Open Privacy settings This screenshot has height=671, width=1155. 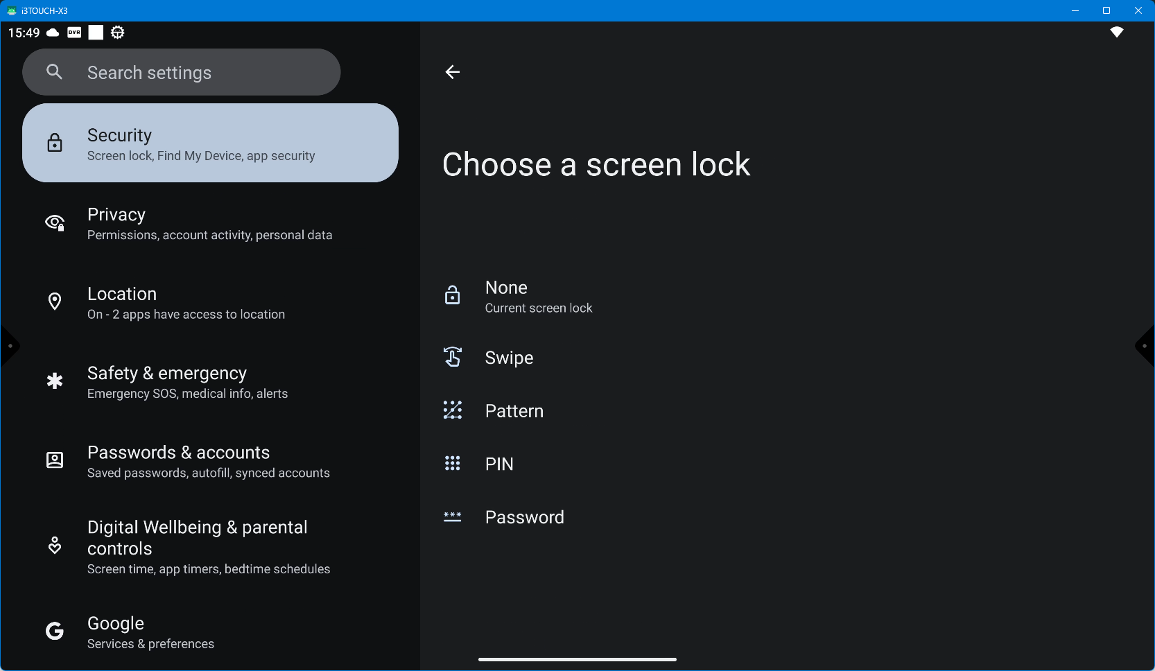tap(209, 224)
